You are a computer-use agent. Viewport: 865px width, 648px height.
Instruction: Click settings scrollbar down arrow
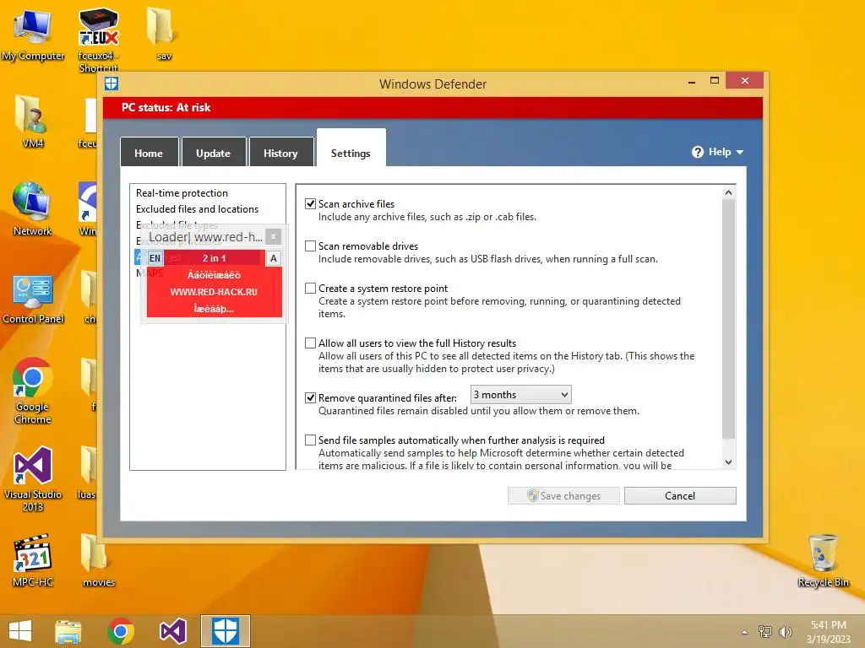coord(728,462)
